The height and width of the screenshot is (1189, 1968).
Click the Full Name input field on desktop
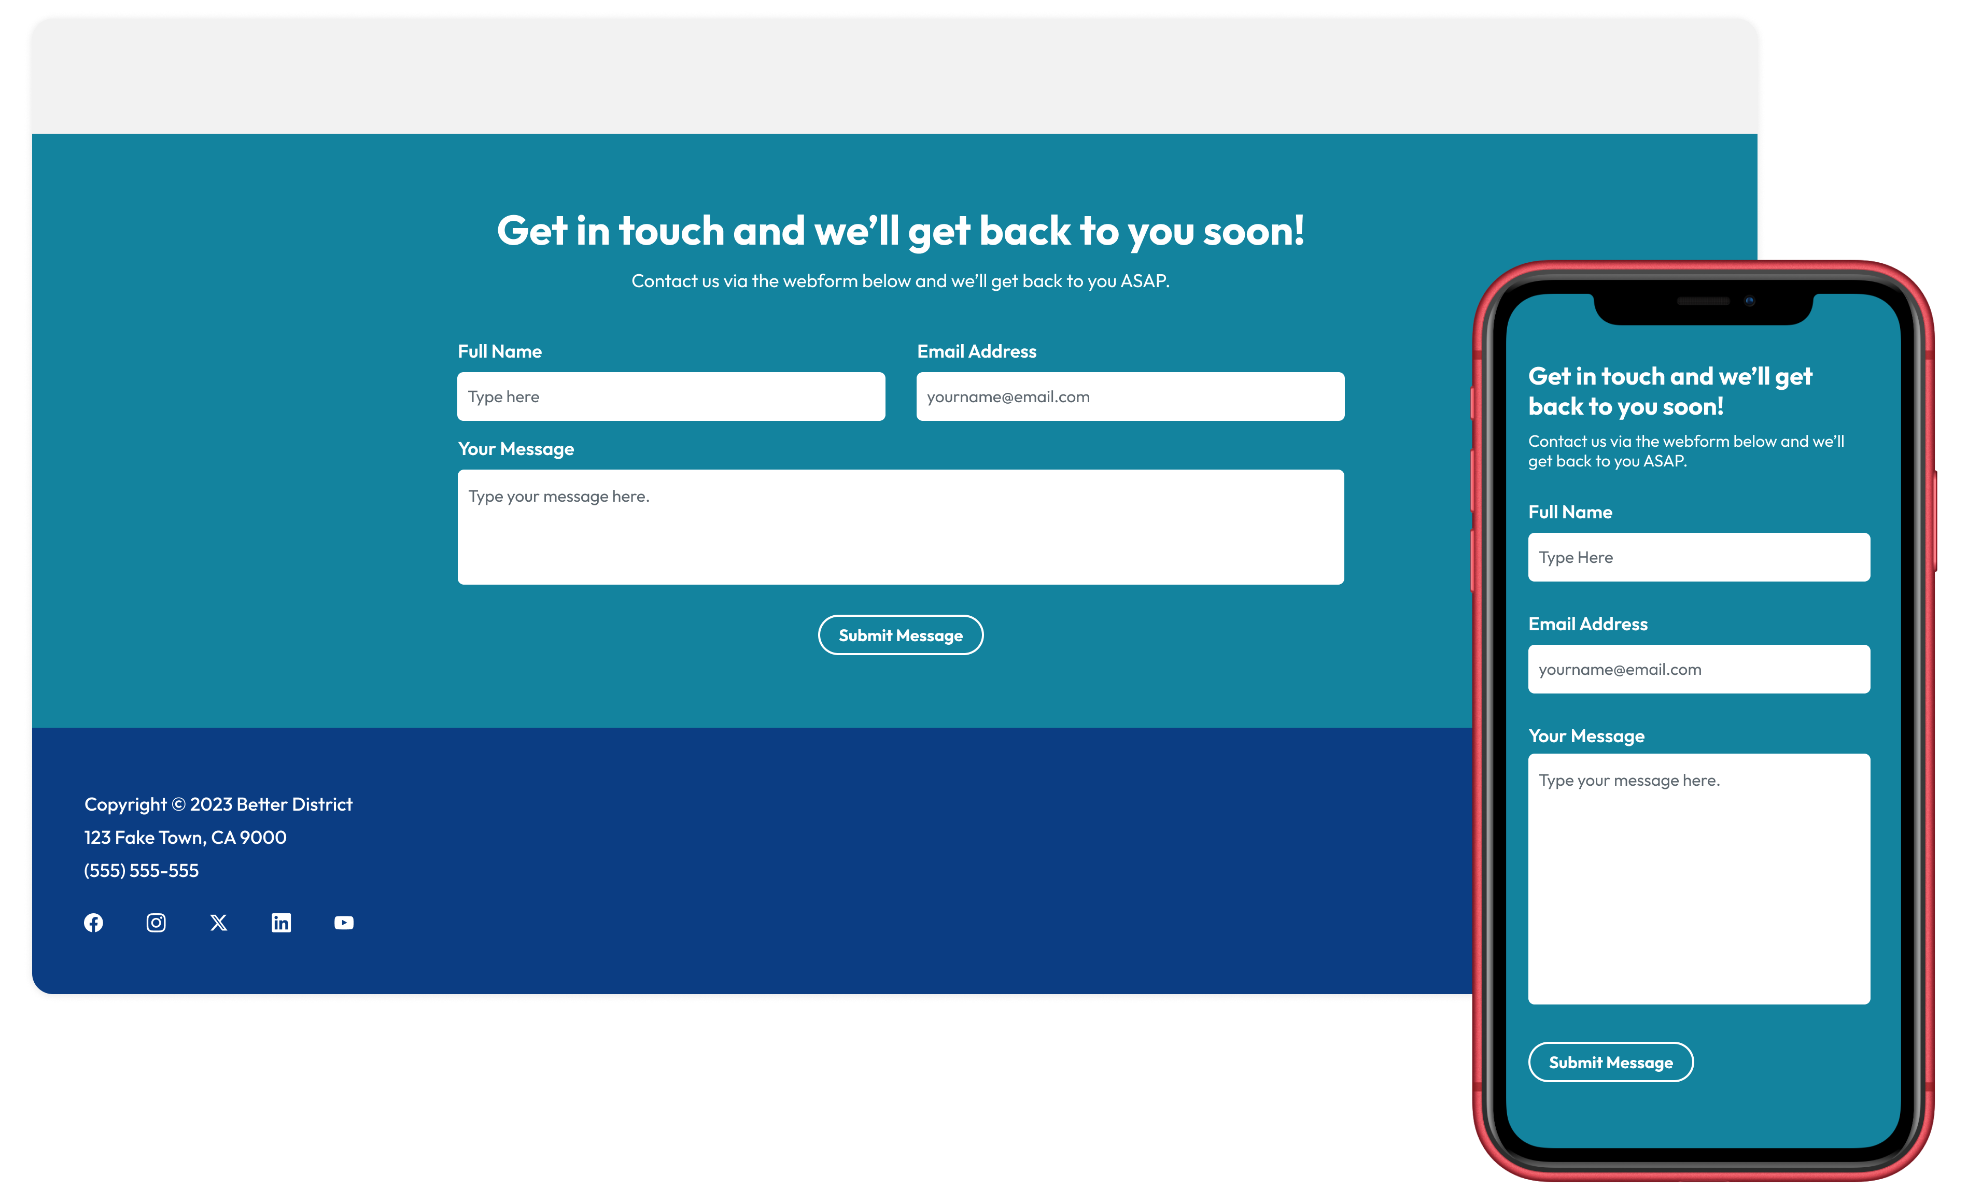coord(670,395)
